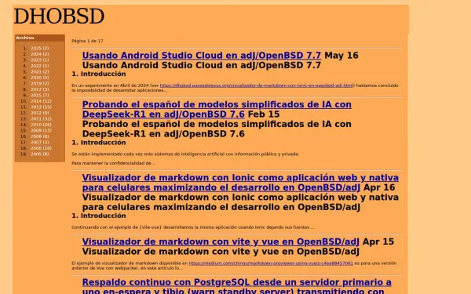Open the DeepSeek-R1 post title link

(x=217, y=109)
